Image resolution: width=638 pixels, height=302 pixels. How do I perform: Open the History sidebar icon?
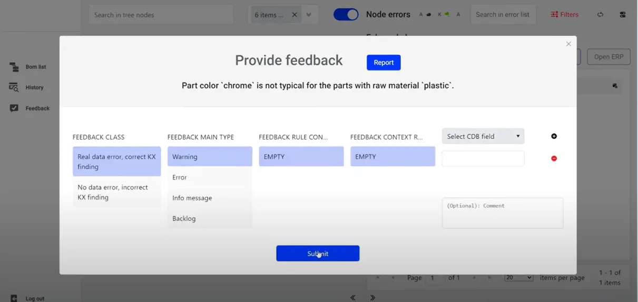point(14,87)
